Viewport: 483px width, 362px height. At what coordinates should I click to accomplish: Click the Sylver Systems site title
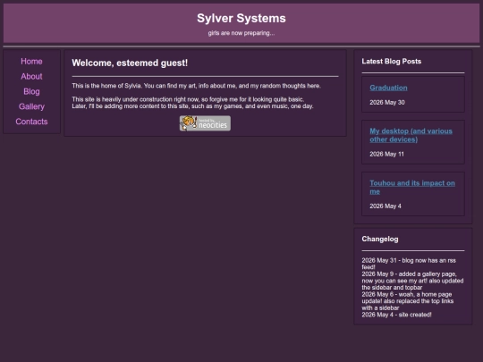(x=241, y=18)
